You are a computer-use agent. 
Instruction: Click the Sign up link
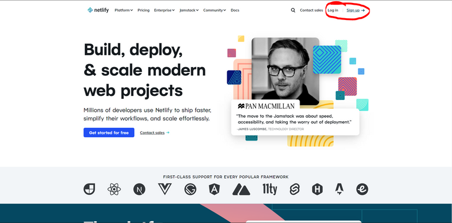(355, 10)
